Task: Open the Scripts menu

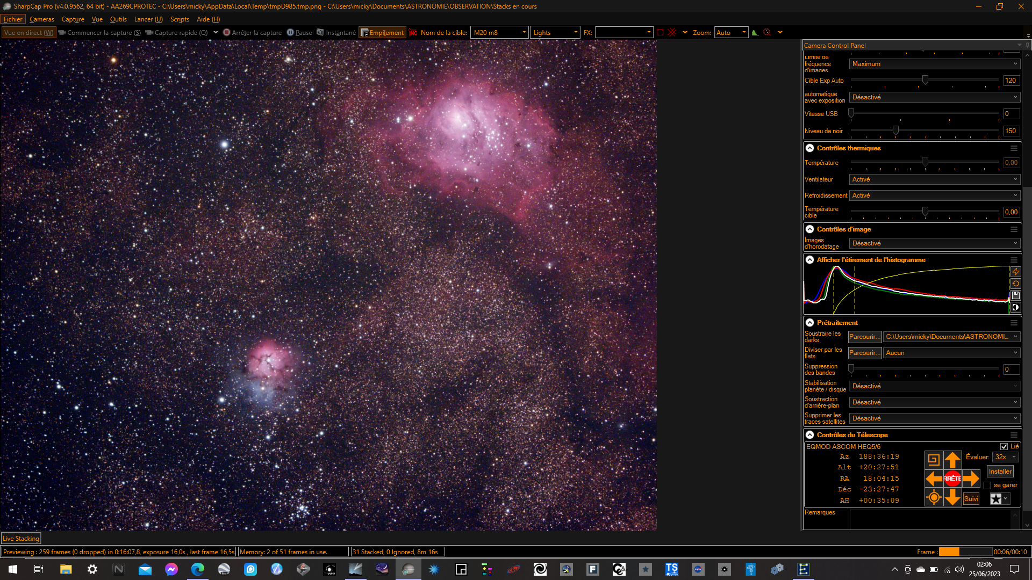Action: pyautogui.click(x=180, y=19)
